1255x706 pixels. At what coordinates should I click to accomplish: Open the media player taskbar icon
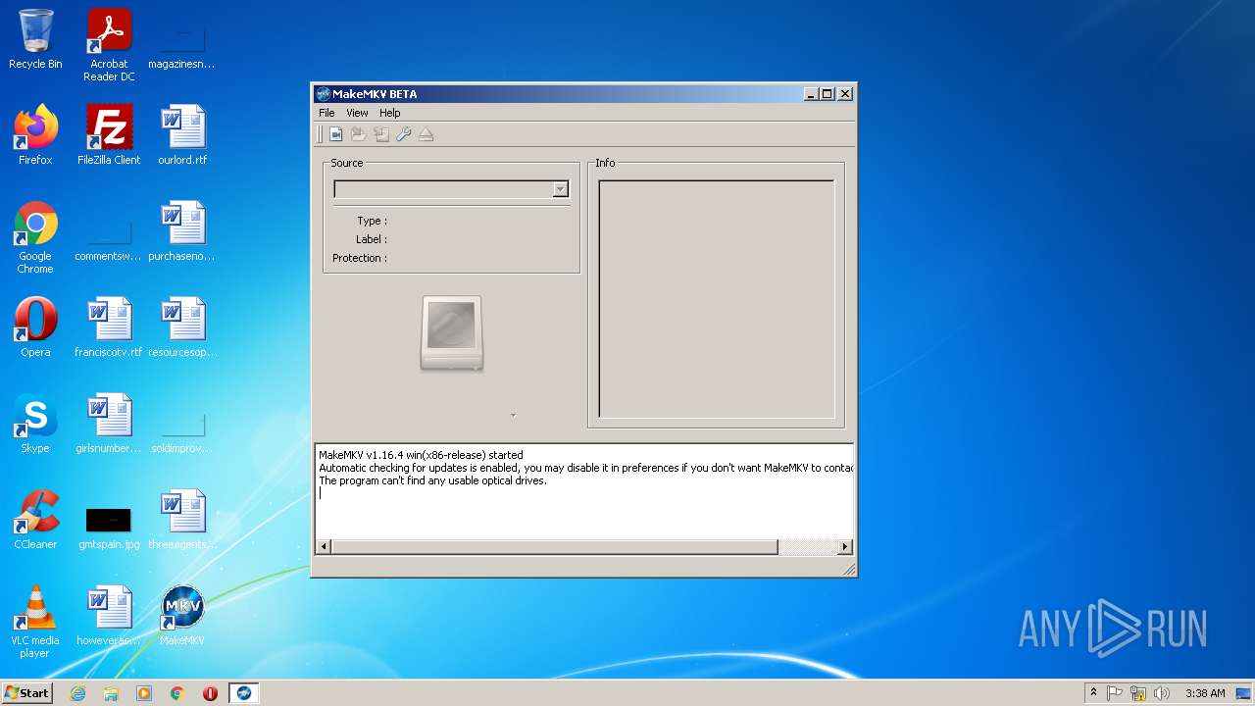click(144, 693)
